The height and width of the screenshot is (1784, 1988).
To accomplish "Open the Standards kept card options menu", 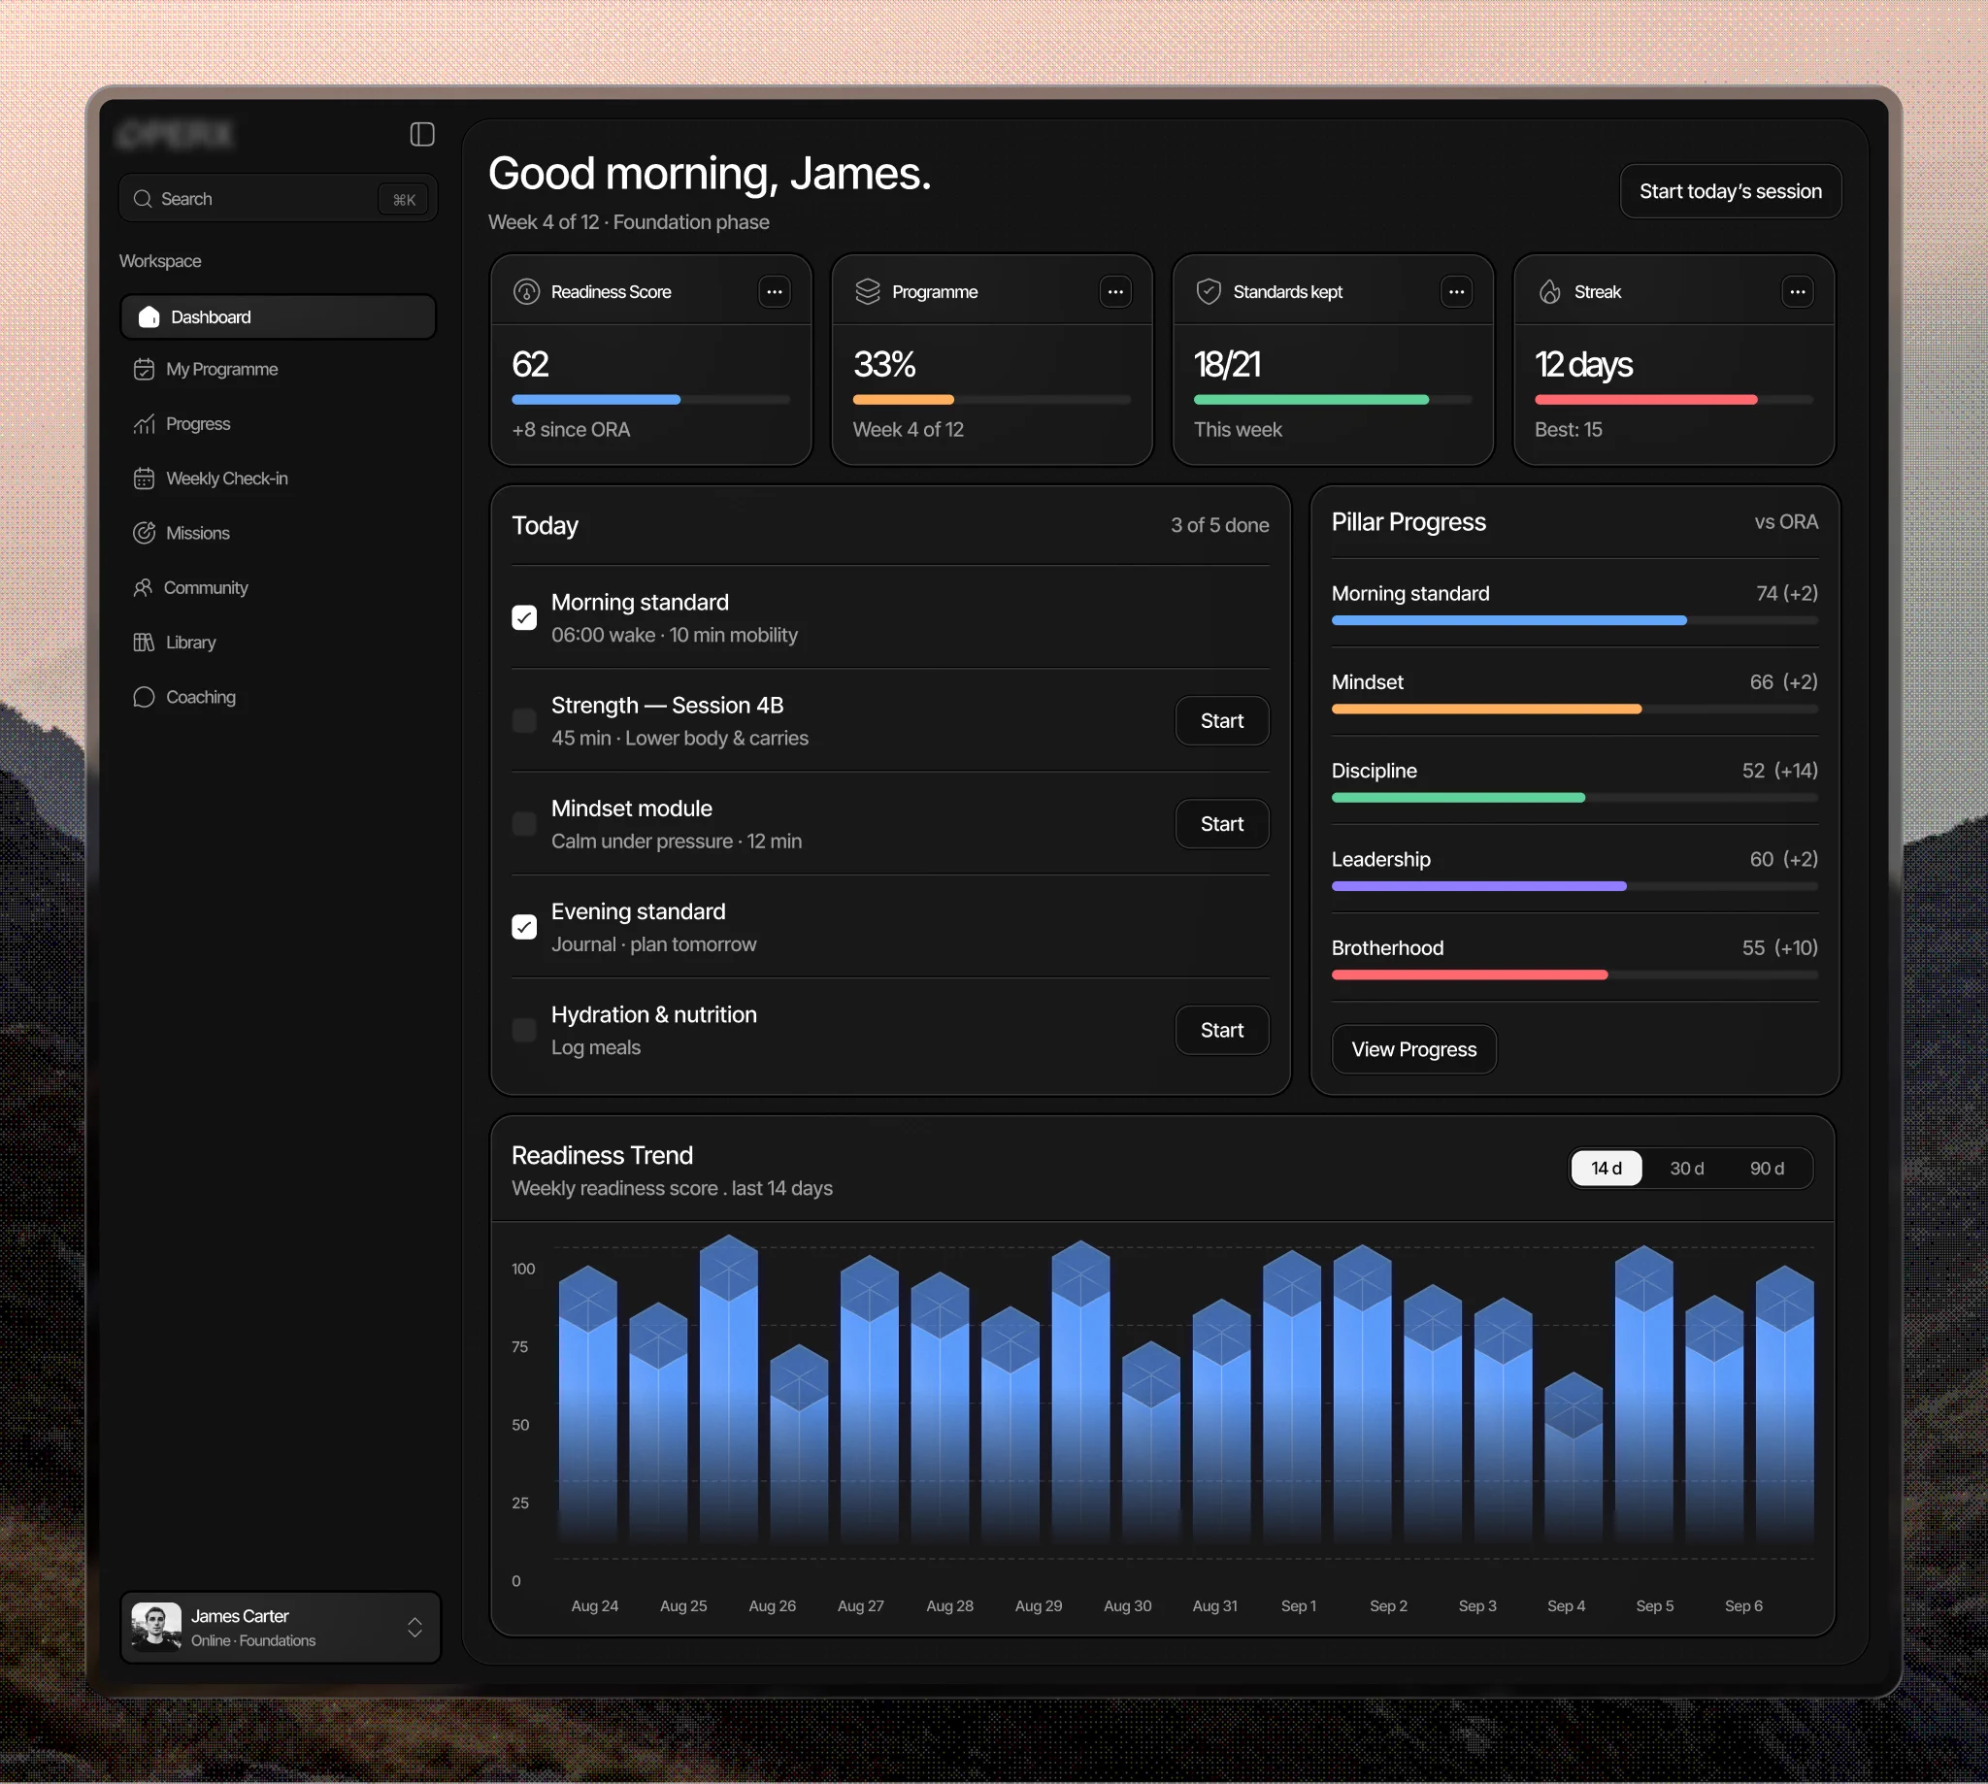I will (x=1457, y=292).
